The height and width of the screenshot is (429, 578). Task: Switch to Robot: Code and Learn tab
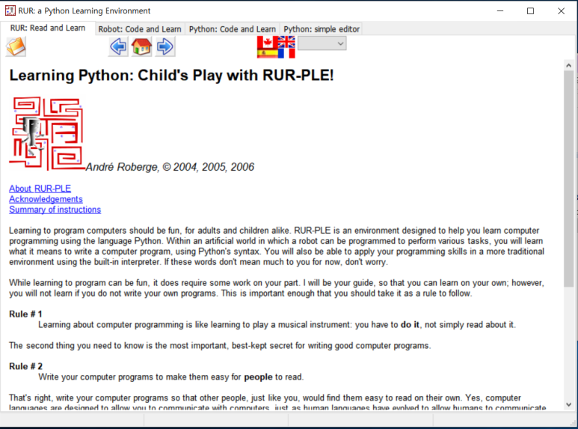tap(140, 29)
